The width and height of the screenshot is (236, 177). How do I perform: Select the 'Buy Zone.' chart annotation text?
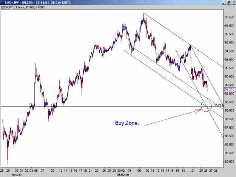[127, 123]
